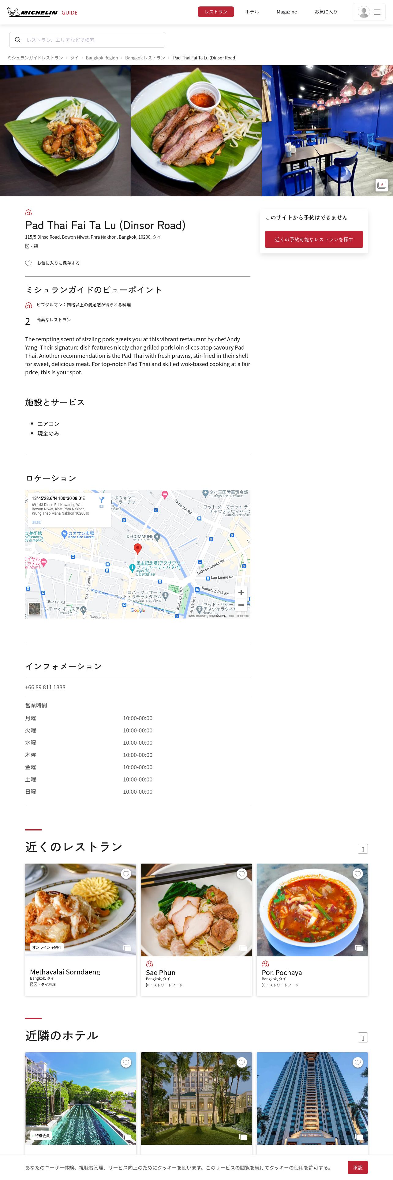This screenshot has width=393, height=1180.
Task: Open Sae Phun restaurant page
Action: point(161,973)
